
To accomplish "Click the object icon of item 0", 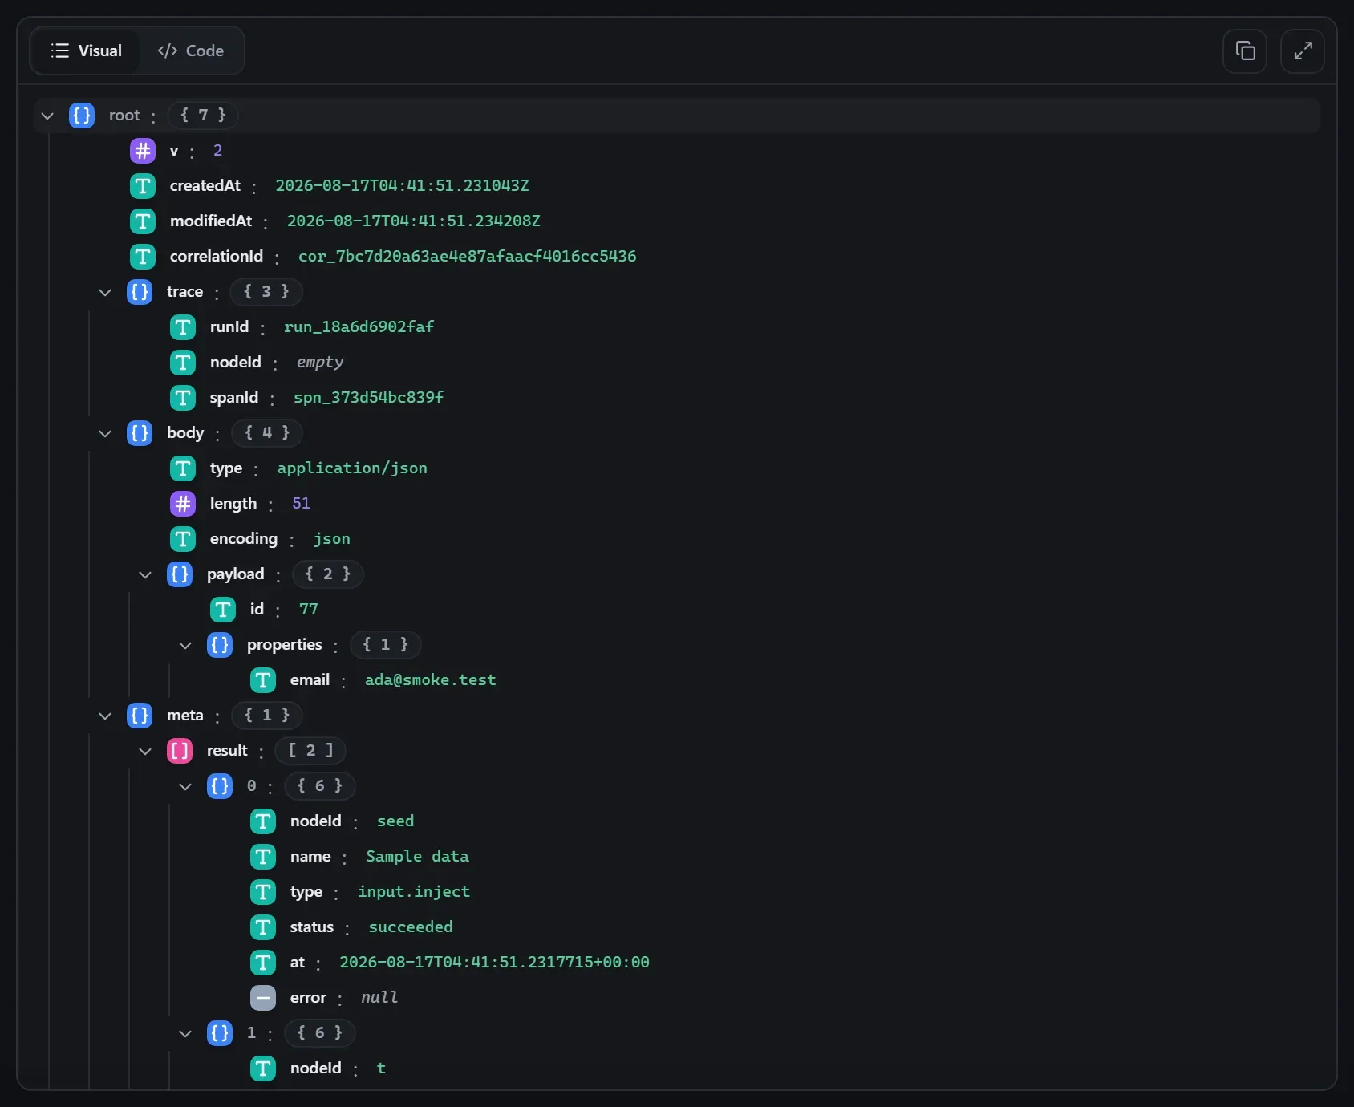I will [x=220, y=786].
